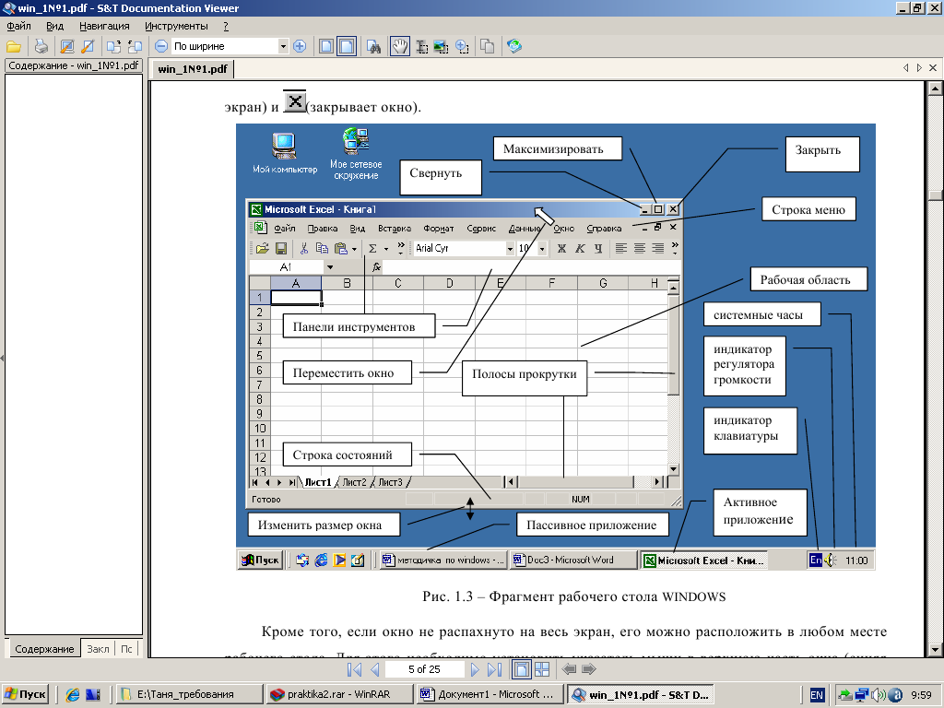Activate the marquee zoom tool
Viewport: 944px width, 708px height.
coord(462,46)
